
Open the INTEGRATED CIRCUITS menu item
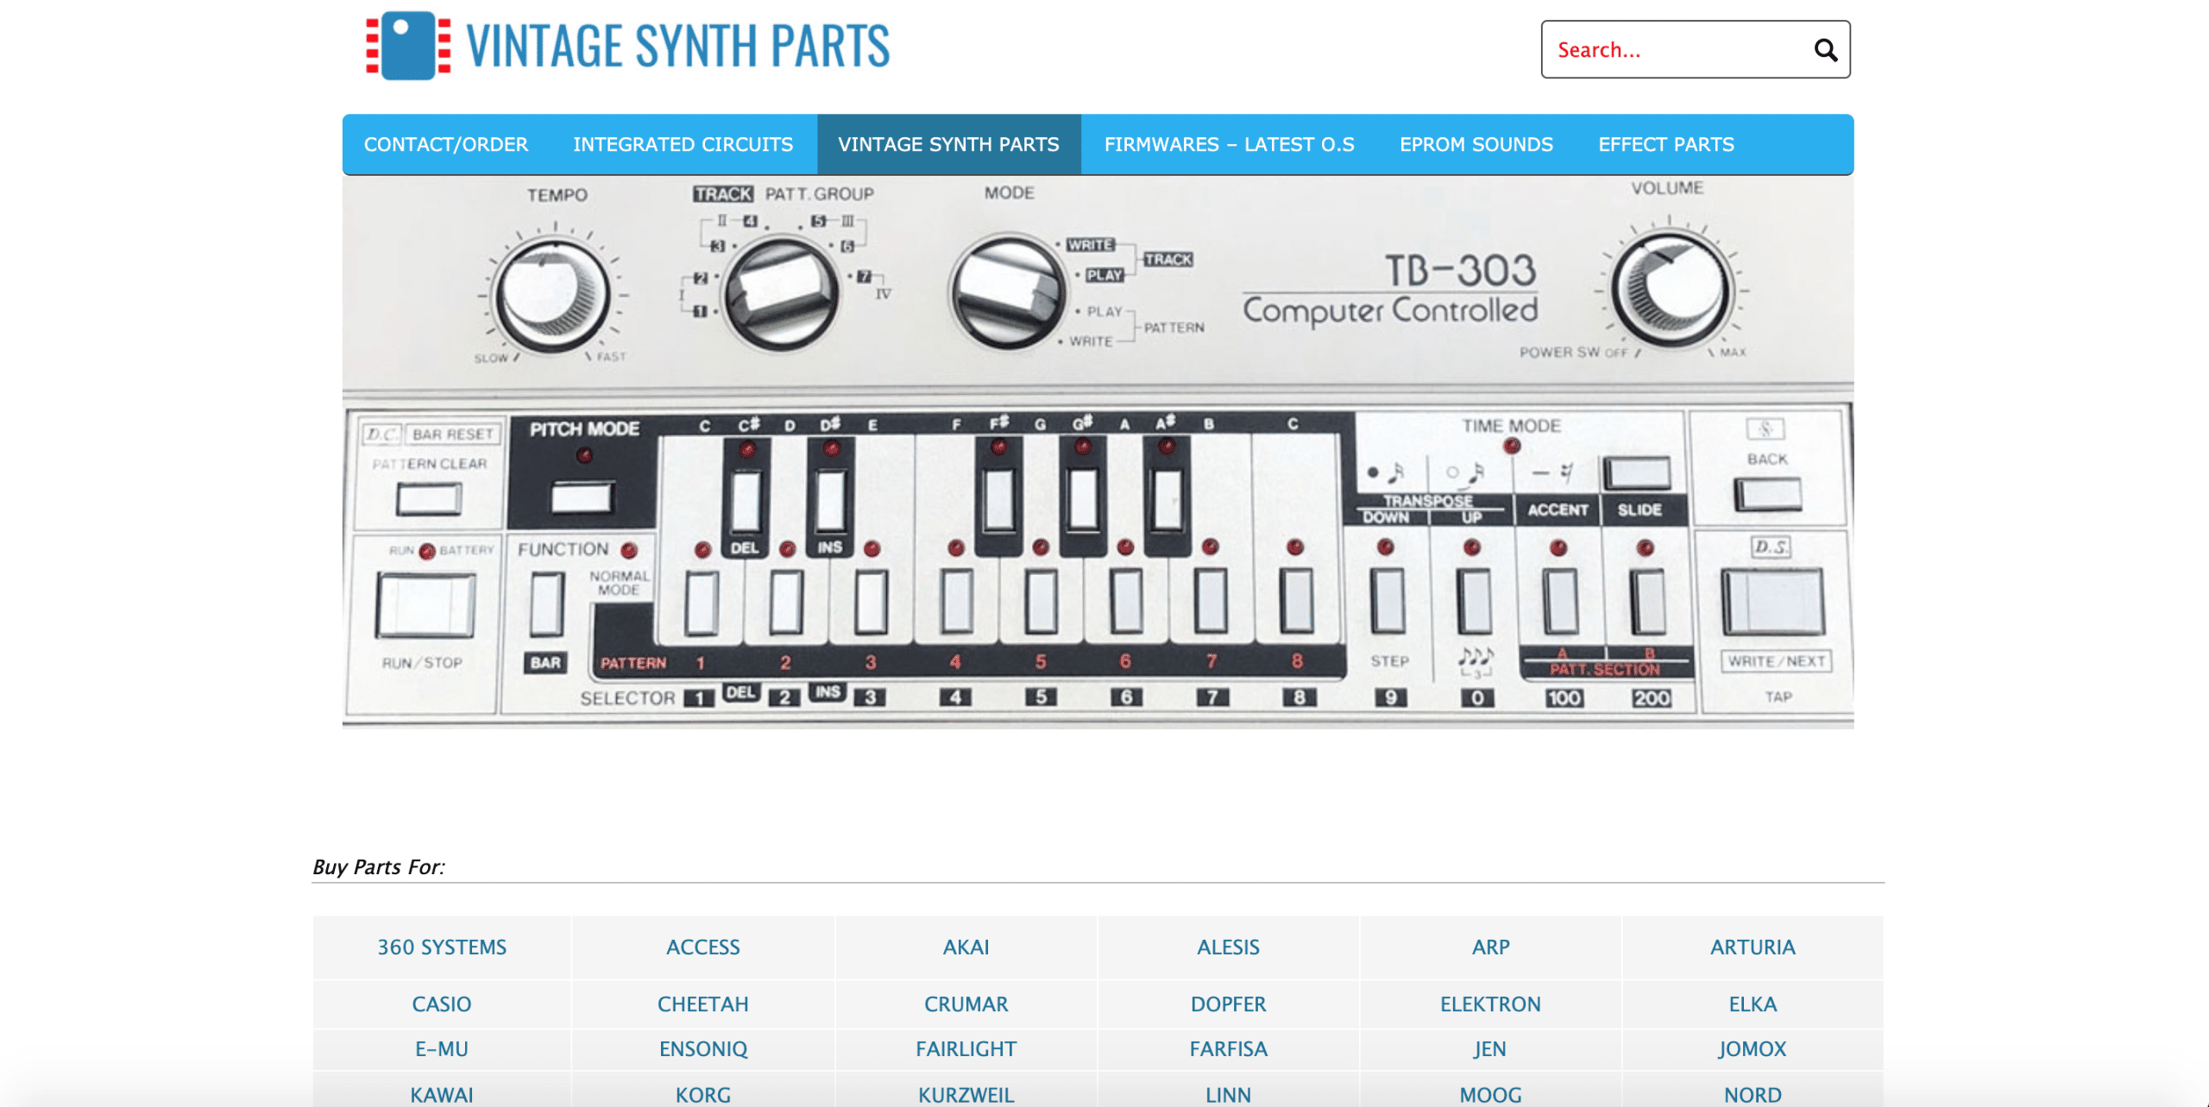coord(683,144)
